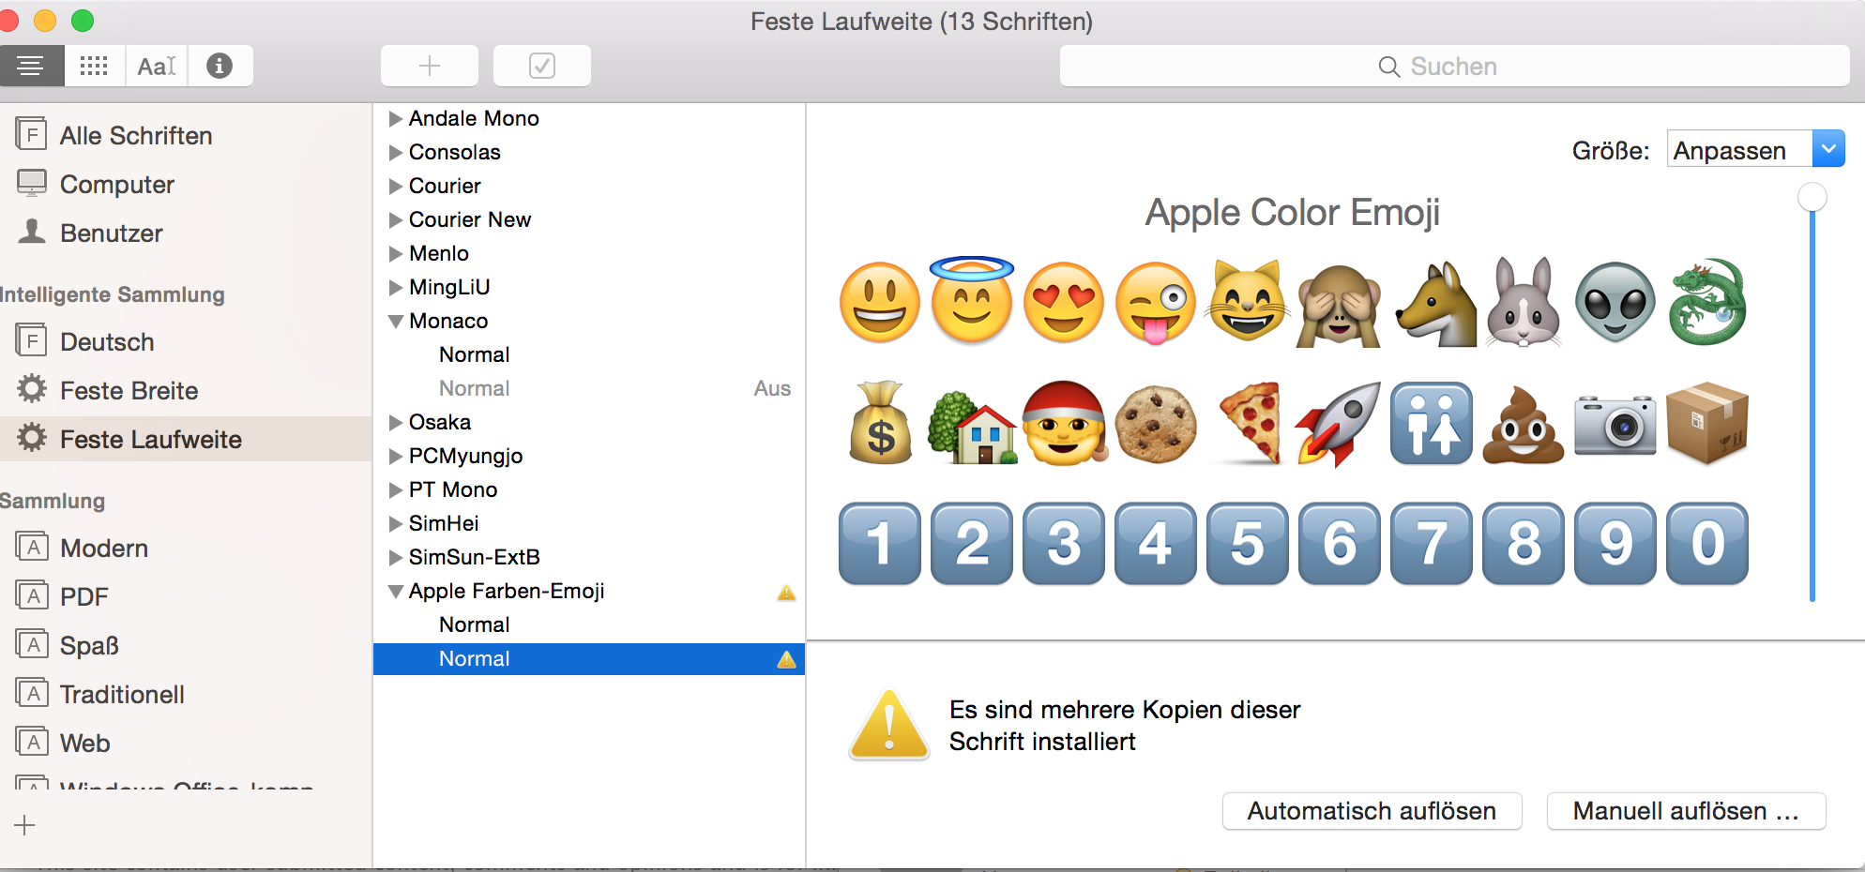The image size is (1865, 872).
Task: Click the keycap 5 emoji in the preview
Action: pos(1247,544)
